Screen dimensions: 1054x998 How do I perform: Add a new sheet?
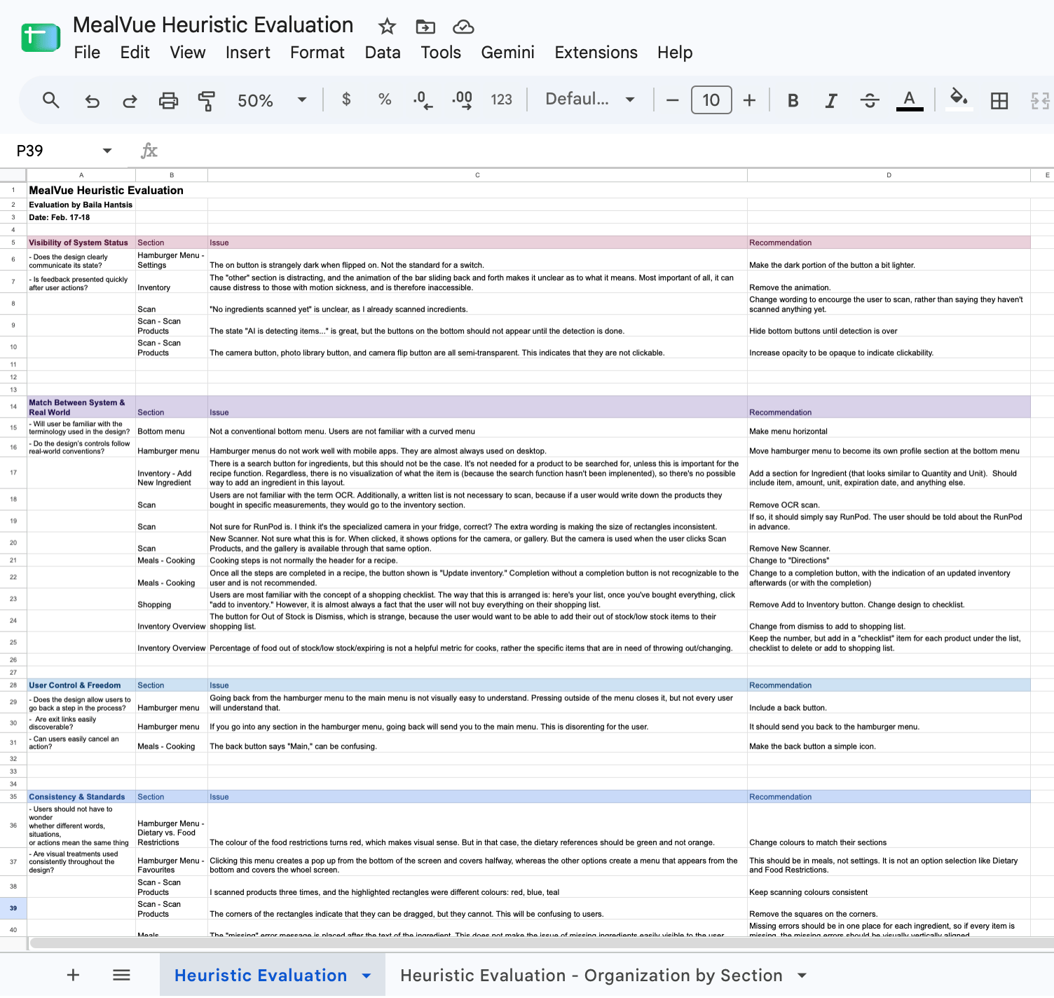pyautogui.click(x=73, y=975)
